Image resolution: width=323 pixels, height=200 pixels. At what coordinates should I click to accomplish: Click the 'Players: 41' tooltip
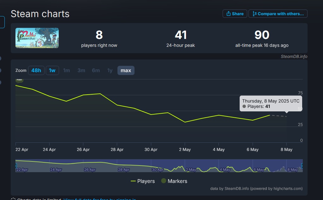271,103
